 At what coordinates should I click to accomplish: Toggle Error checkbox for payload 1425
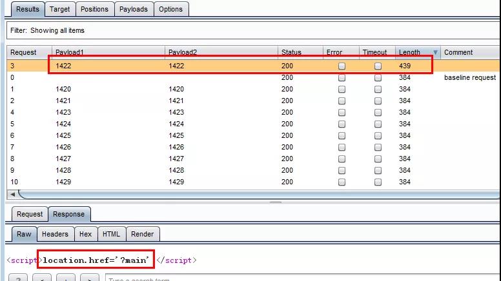click(x=342, y=135)
